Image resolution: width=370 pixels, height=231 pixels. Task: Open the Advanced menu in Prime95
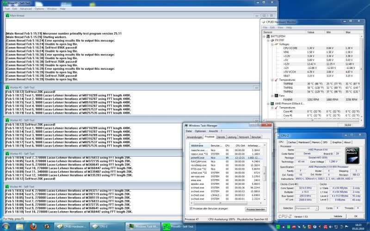point(26,9)
